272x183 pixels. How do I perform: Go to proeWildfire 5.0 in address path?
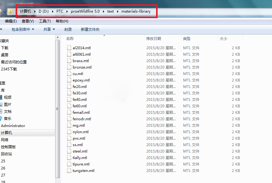[85, 11]
